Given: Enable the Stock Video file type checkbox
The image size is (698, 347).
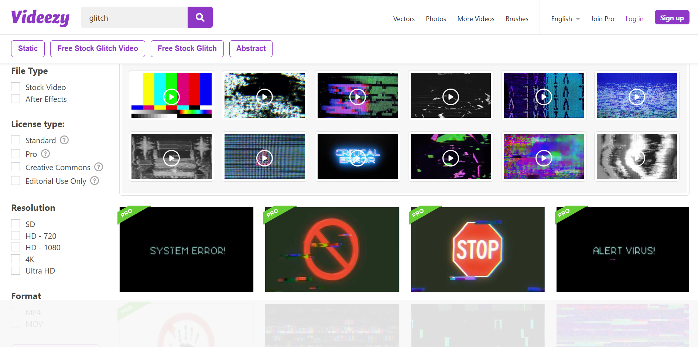Looking at the screenshot, I should [x=16, y=86].
